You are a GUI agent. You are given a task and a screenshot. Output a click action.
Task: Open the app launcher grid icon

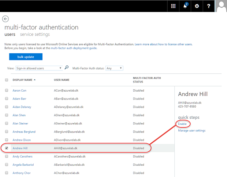173,6
